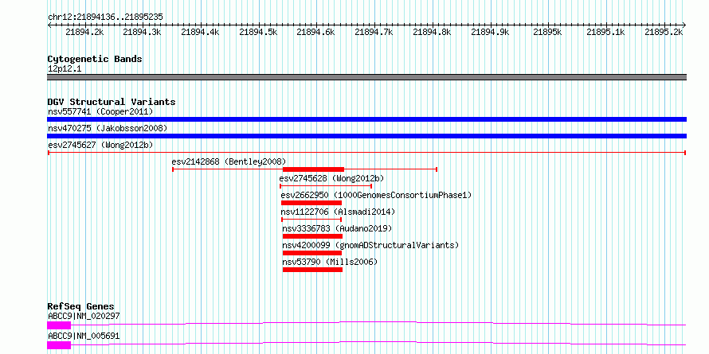Open esv2745628 (Wong2012b) variant label

(332, 178)
